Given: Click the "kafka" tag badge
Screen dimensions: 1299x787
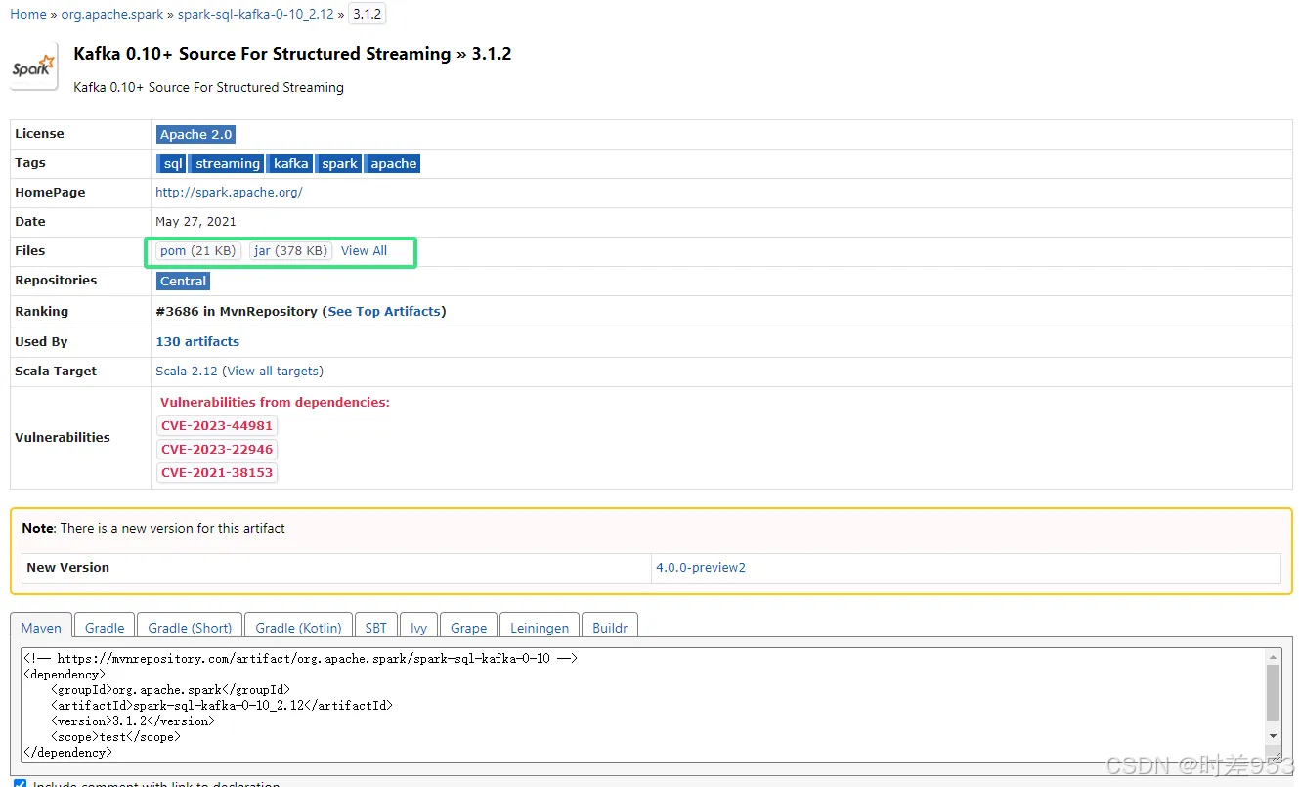Looking at the screenshot, I should (x=289, y=163).
